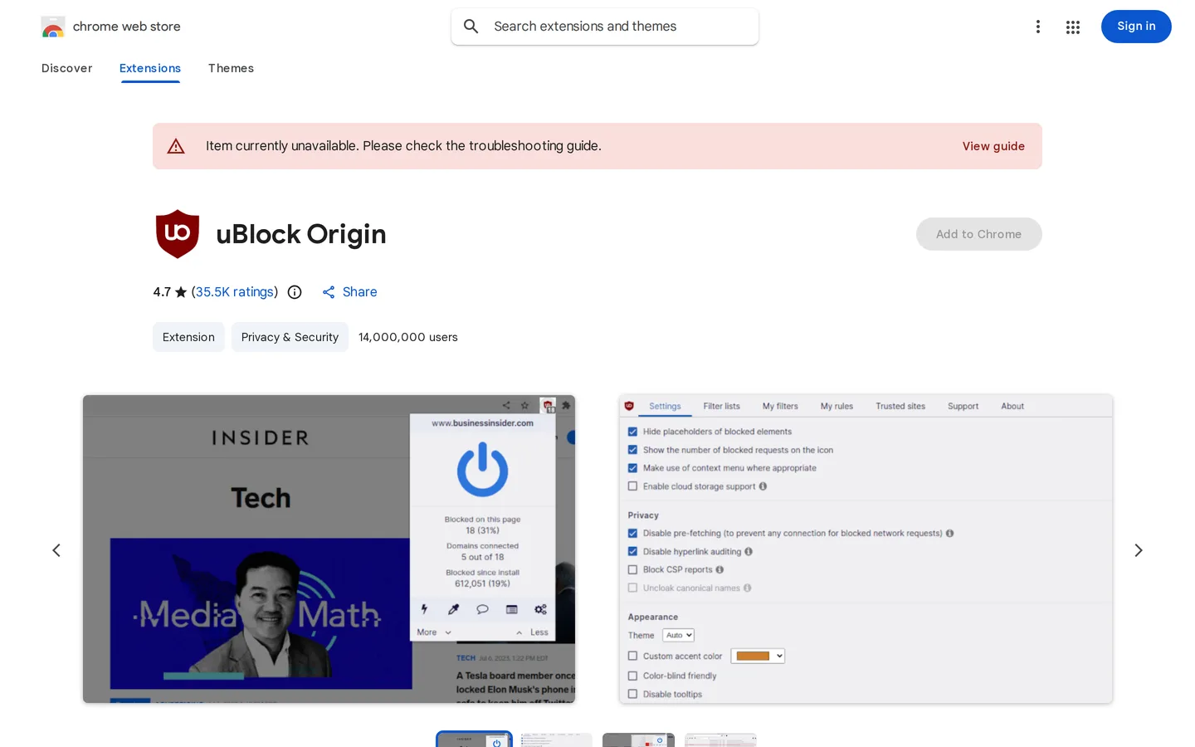This screenshot has width=1195, height=747.
Task: Click the uBlock Origin shield logo
Action: (x=178, y=234)
